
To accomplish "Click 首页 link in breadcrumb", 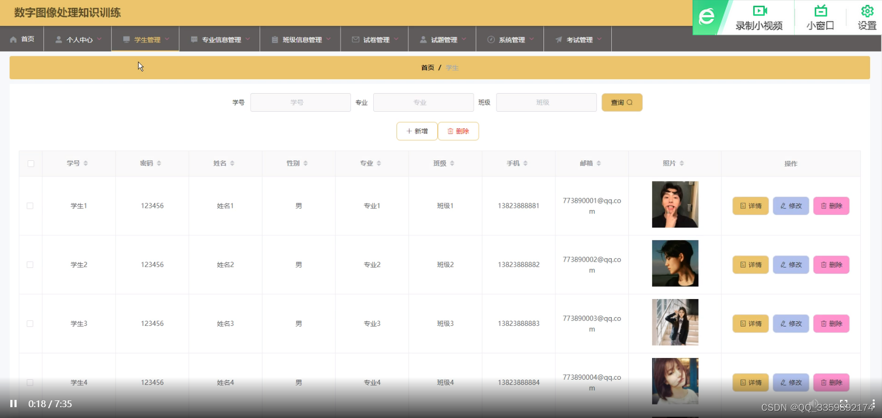I will point(428,68).
